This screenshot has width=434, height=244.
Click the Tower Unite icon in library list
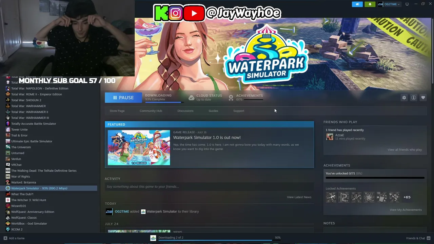8,129
